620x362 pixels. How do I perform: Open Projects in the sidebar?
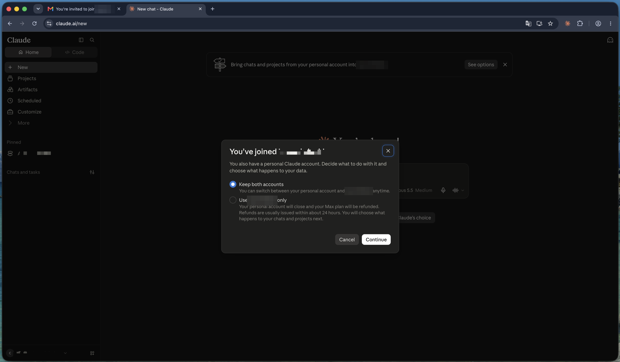point(51,78)
